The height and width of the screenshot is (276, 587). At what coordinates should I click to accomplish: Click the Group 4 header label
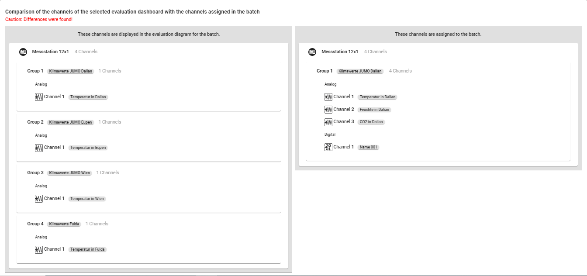pyautogui.click(x=35, y=224)
